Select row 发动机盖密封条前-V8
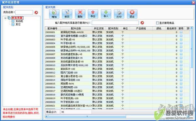The width and height of the screenshot is (196, 121). click(117, 61)
